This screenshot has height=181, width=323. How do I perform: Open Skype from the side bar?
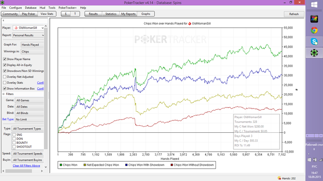[x=314, y=42]
